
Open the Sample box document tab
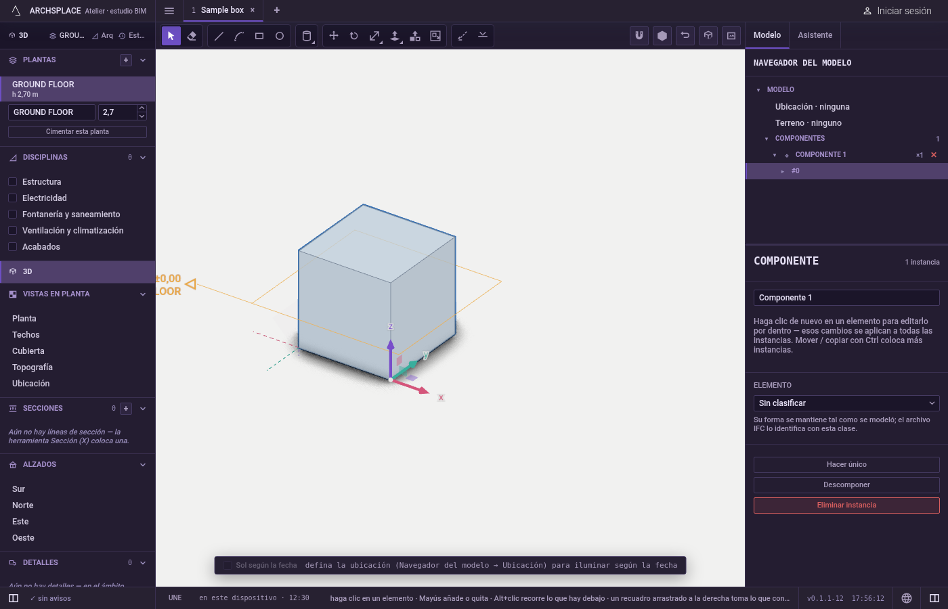pyautogui.click(x=222, y=10)
